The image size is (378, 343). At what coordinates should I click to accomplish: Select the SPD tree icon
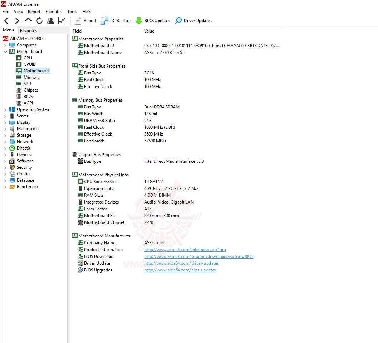[19, 84]
